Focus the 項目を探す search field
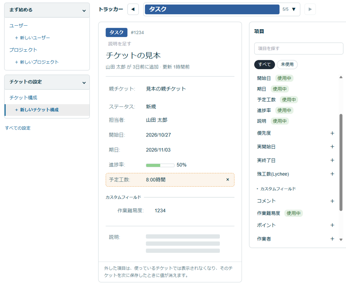Viewport: 346px width, 284px height. 299,49
